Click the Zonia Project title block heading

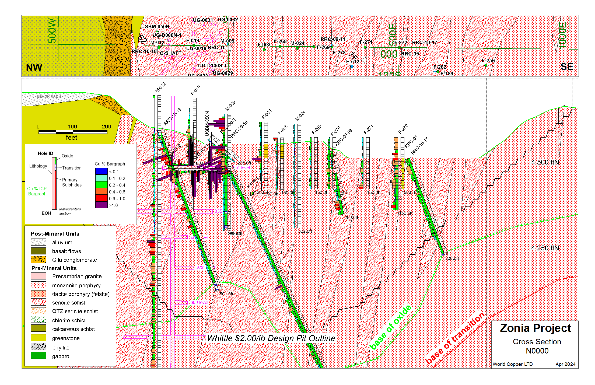535,328
